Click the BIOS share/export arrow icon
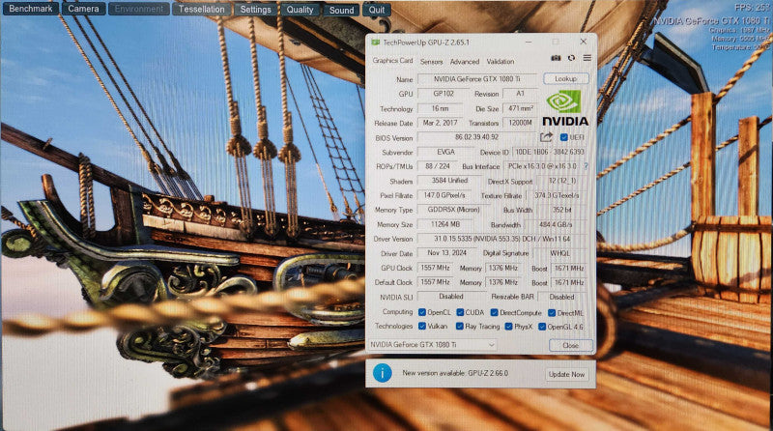 coord(546,137)
